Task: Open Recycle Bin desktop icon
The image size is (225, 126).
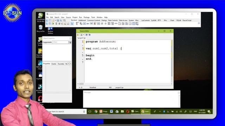Action: (41, 28)
